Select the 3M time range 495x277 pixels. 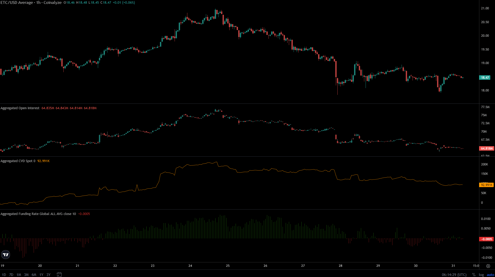(26, 275)
